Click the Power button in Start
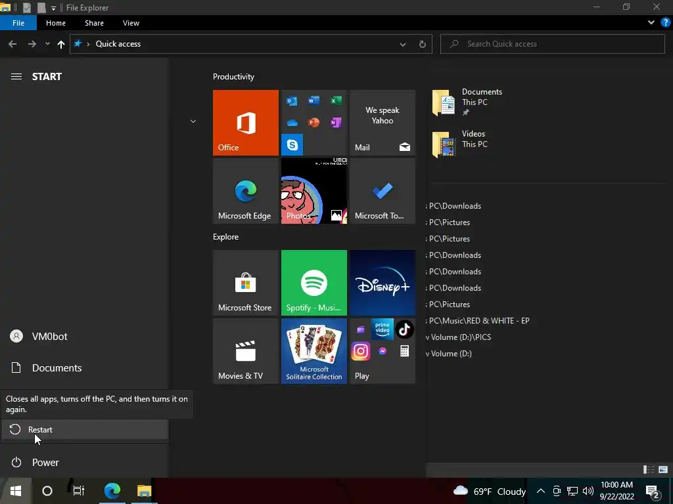This screenshot has width=673, height=504. (x=85, y=463)
